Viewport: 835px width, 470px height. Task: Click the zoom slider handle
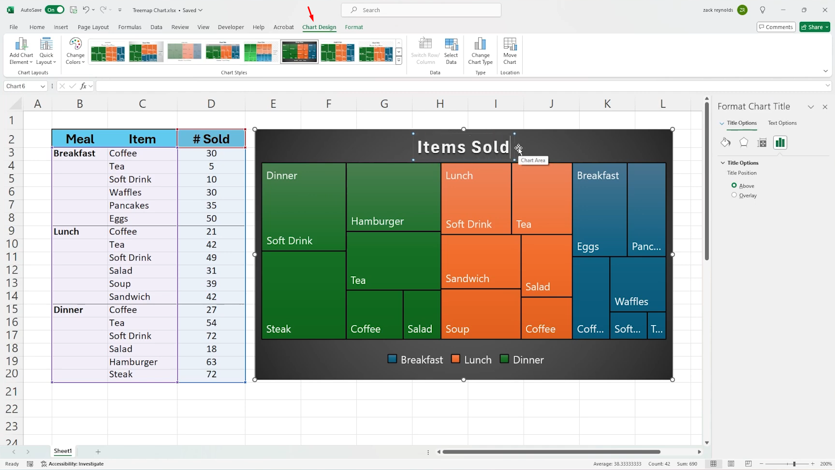794,464
